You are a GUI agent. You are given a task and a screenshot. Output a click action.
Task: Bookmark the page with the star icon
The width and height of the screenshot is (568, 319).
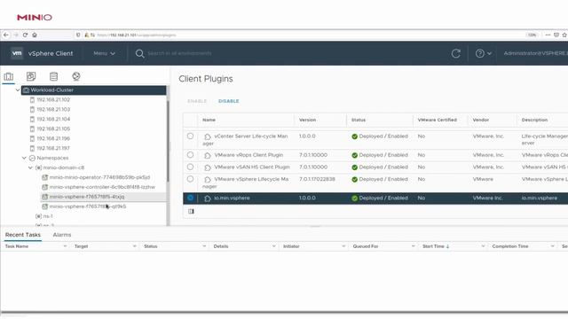pyautogui.click(x=564, y=35)
